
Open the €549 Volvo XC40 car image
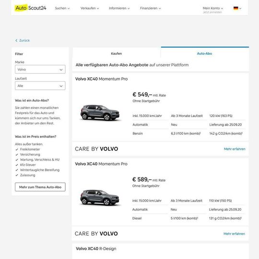(100, 113)
